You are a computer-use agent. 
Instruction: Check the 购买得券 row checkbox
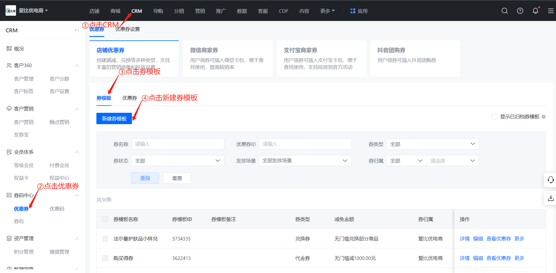(x=105, y=258)
